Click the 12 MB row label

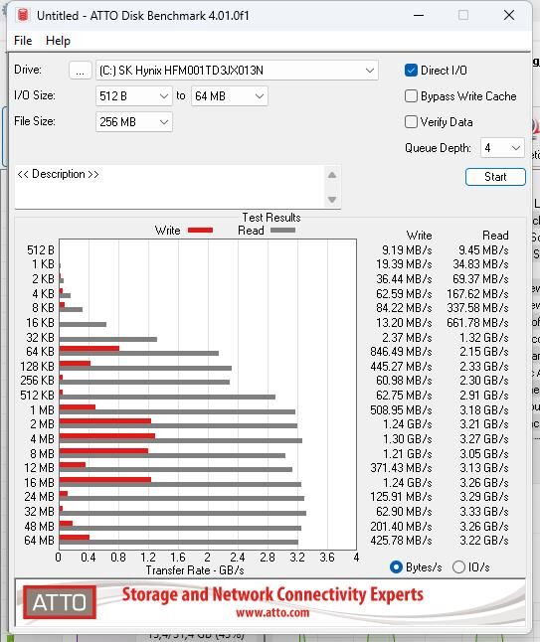[x=40, y=467]
